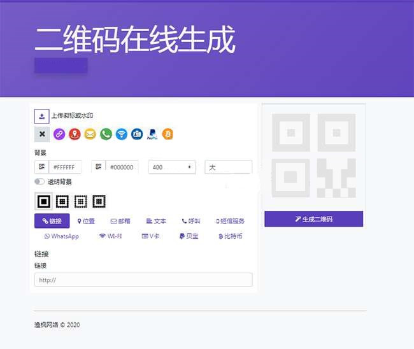This screenshot has width=414, height=349.
Task: Click the upload logo or watermark icon
Action: point(41,116)
